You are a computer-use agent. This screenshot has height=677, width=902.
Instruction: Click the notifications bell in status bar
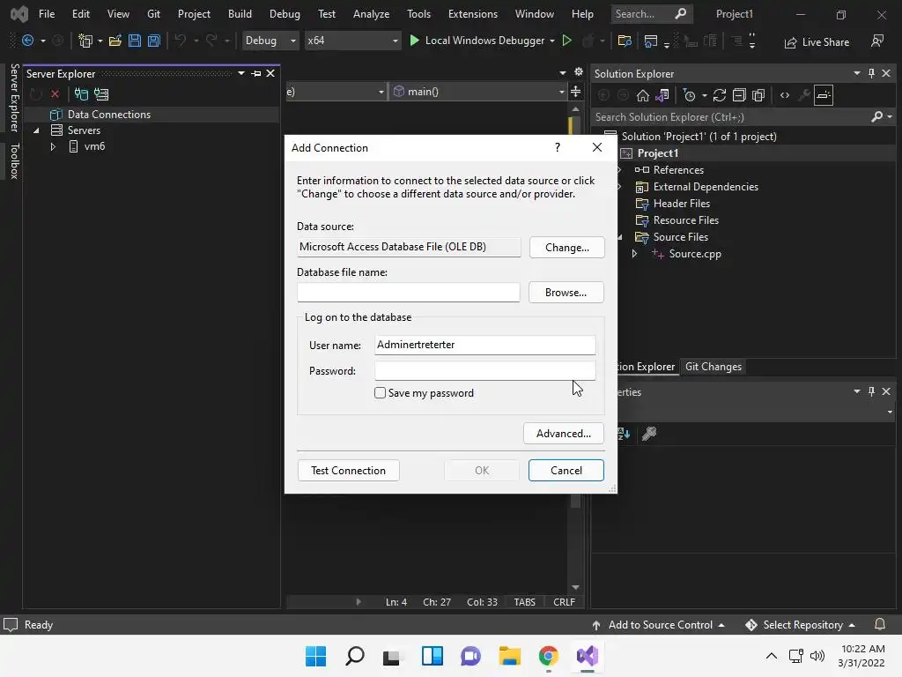pos(880,625)
